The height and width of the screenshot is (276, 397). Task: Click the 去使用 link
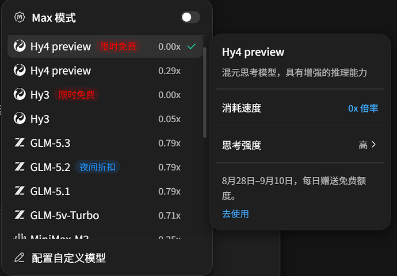(235, 214)
